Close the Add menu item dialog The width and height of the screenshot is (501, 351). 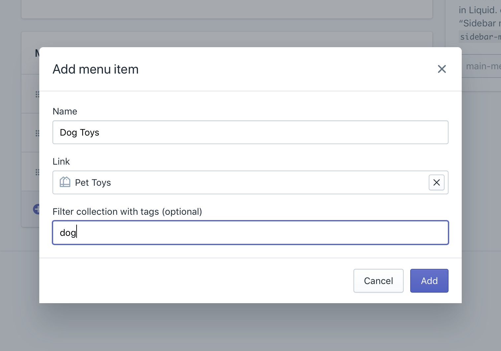[x=442, y=69]
